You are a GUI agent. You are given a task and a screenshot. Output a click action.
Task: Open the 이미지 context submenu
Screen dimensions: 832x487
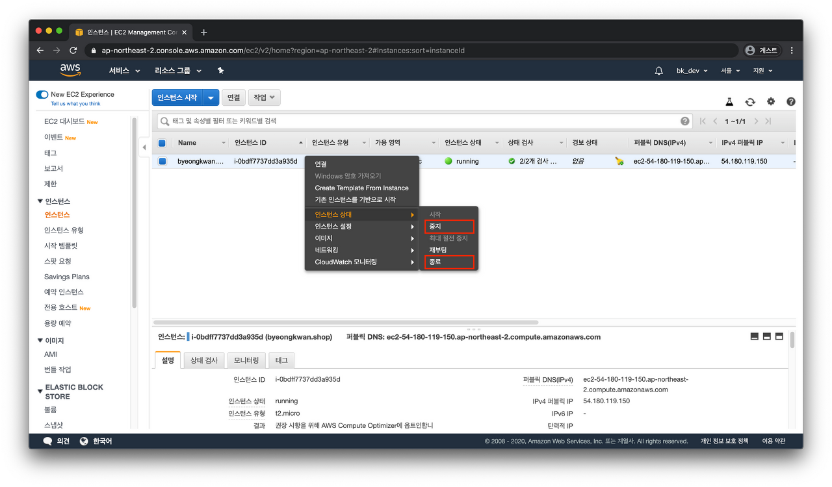[x=361, y=238]
